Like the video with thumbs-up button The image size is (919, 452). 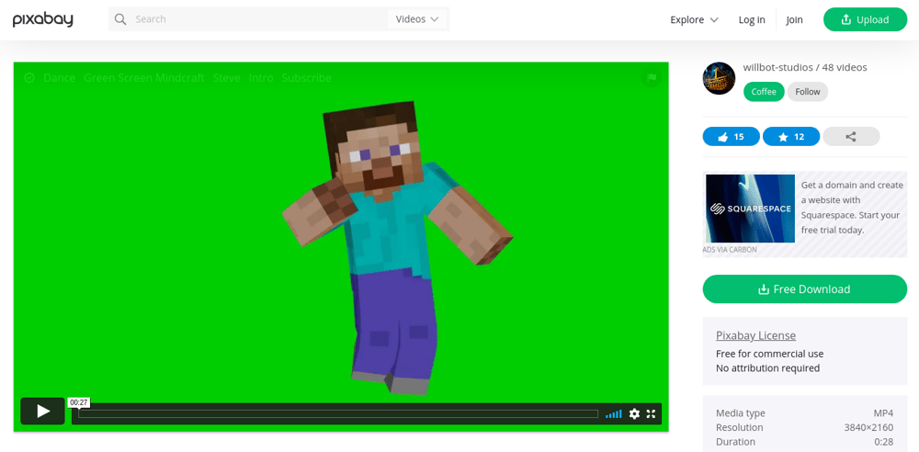tap(731, 137)
